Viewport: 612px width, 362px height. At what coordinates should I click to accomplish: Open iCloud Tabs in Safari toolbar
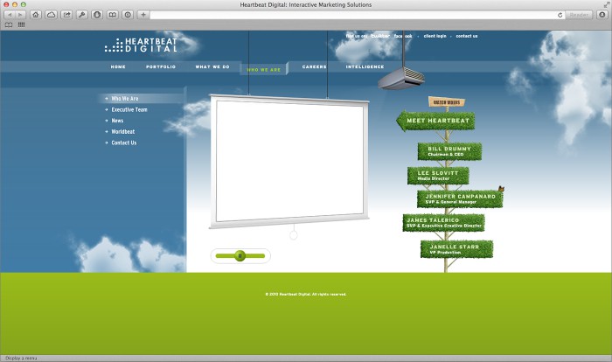[51, 15]
